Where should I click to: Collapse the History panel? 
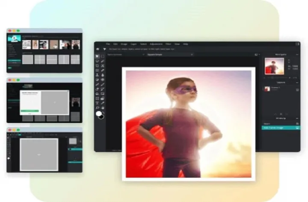point(297,118)
